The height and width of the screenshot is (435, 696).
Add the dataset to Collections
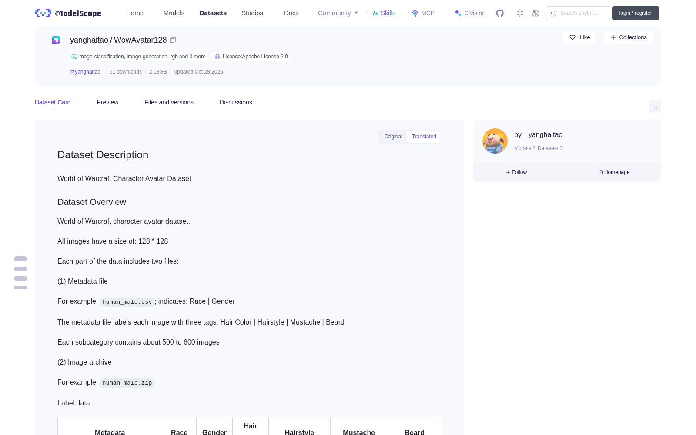tap(628, 37)
